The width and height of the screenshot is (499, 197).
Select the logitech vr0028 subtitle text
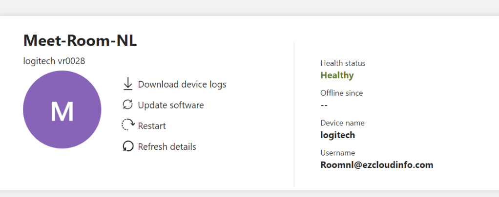(55, 61)
